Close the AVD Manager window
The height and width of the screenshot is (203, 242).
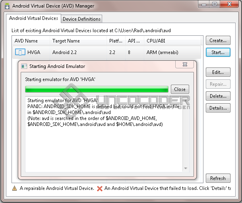[229, 4]
